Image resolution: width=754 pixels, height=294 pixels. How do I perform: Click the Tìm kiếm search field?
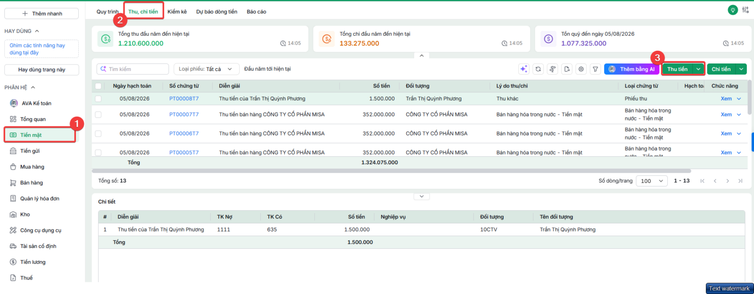point(133,69)
